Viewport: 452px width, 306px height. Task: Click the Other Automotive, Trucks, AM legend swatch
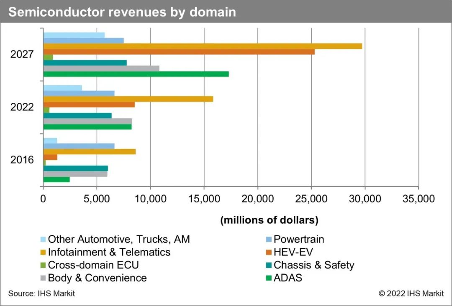click(x=43, y=239)
